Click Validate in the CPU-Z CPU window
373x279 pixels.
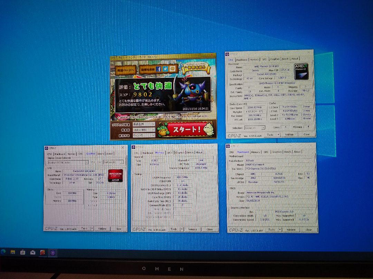pyautogui.click(x=289, y=135)
